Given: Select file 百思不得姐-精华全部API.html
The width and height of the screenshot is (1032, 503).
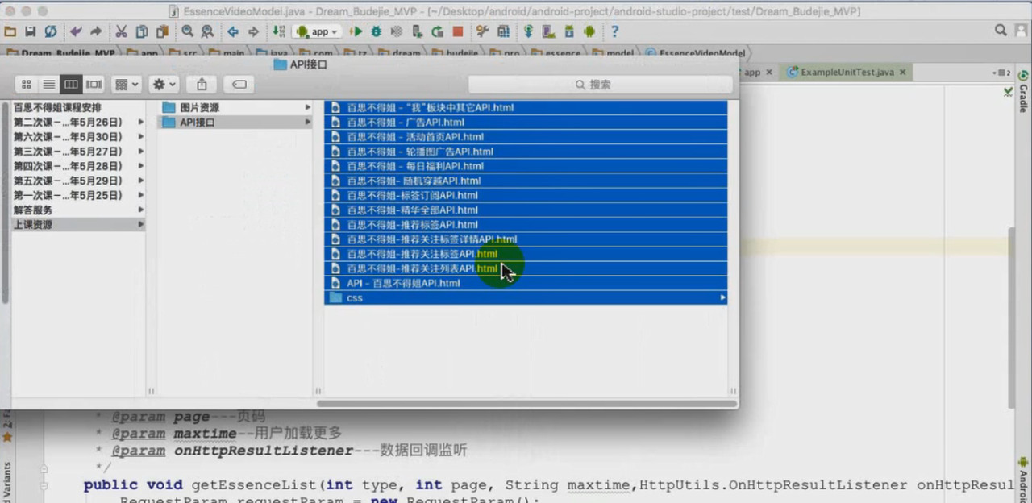Looking at the screenshot, I should [526, 210].
